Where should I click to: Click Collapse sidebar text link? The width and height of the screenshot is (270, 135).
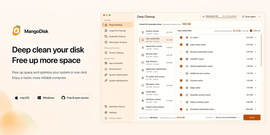(x=115, y=118)
